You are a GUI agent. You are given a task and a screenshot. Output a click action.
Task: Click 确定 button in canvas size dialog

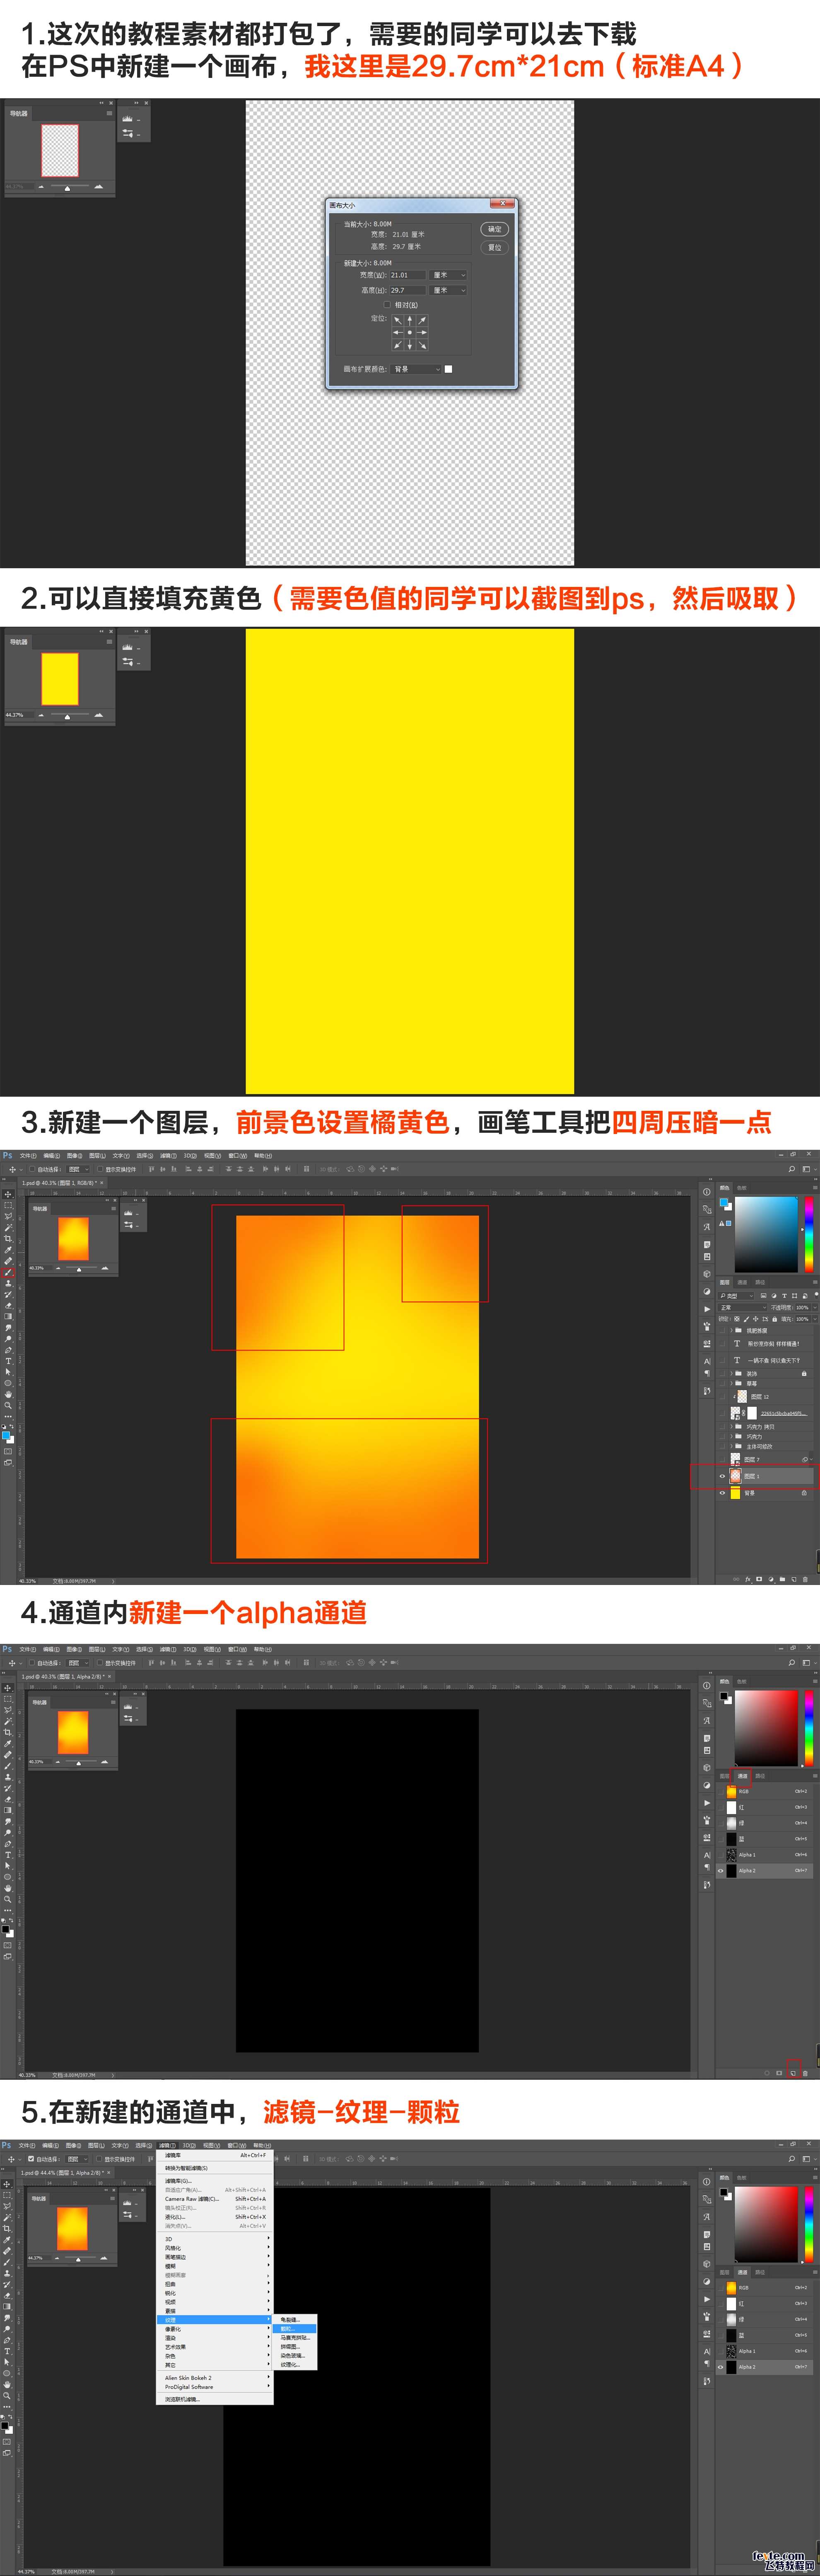(495, 229)
